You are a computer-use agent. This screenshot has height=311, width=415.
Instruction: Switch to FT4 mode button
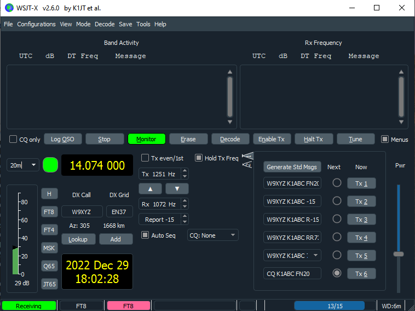tap(49, 230)
